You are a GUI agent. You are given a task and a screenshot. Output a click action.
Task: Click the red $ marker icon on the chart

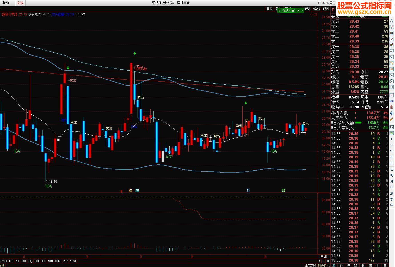click(x=121, y=191)
